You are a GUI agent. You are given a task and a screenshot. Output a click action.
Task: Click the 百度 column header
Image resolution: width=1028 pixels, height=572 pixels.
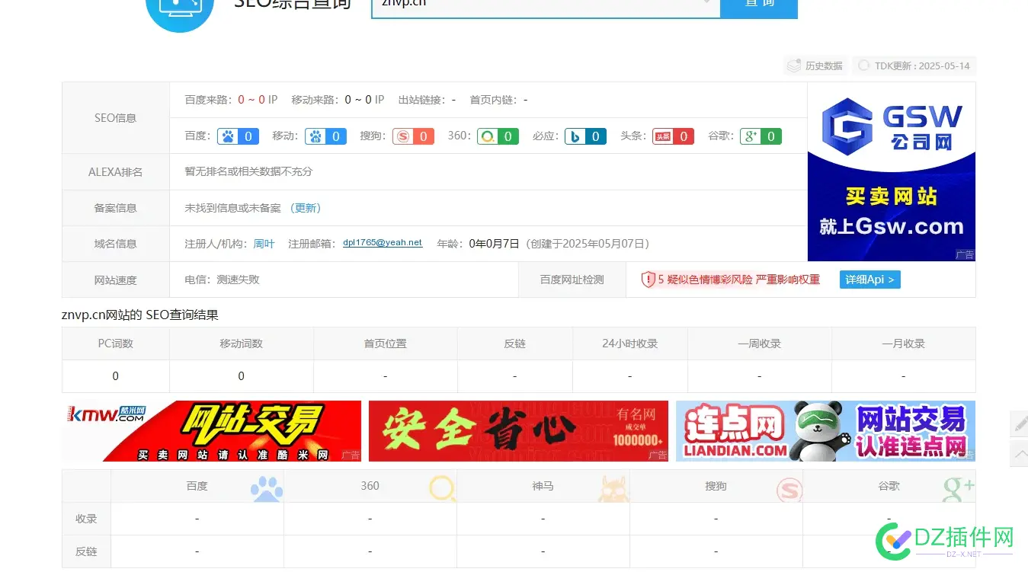point(197,486)
